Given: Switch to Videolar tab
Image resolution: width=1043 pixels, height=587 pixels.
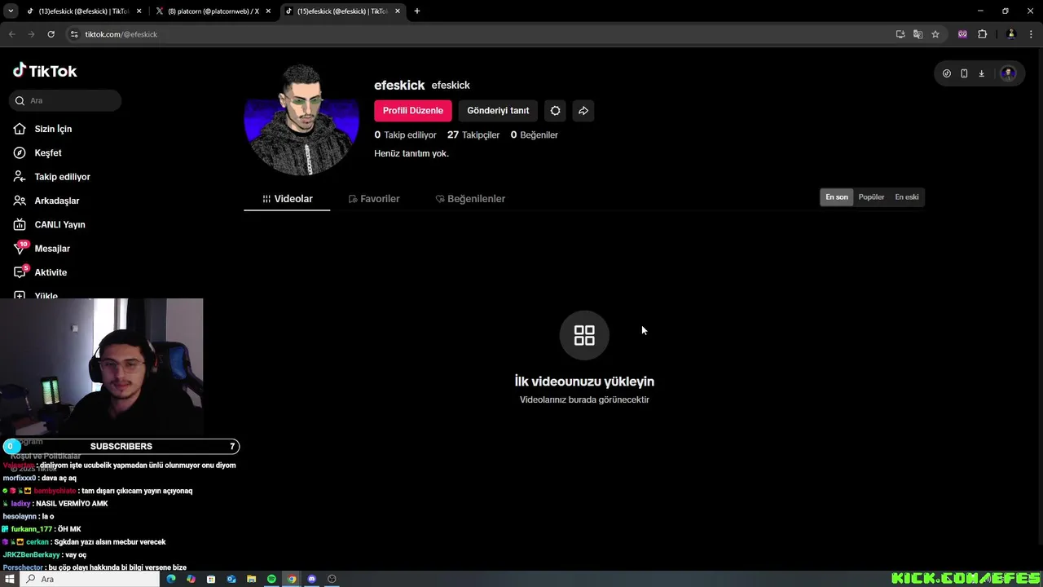Looking at the screenshot, I should [x=287, y=199].
